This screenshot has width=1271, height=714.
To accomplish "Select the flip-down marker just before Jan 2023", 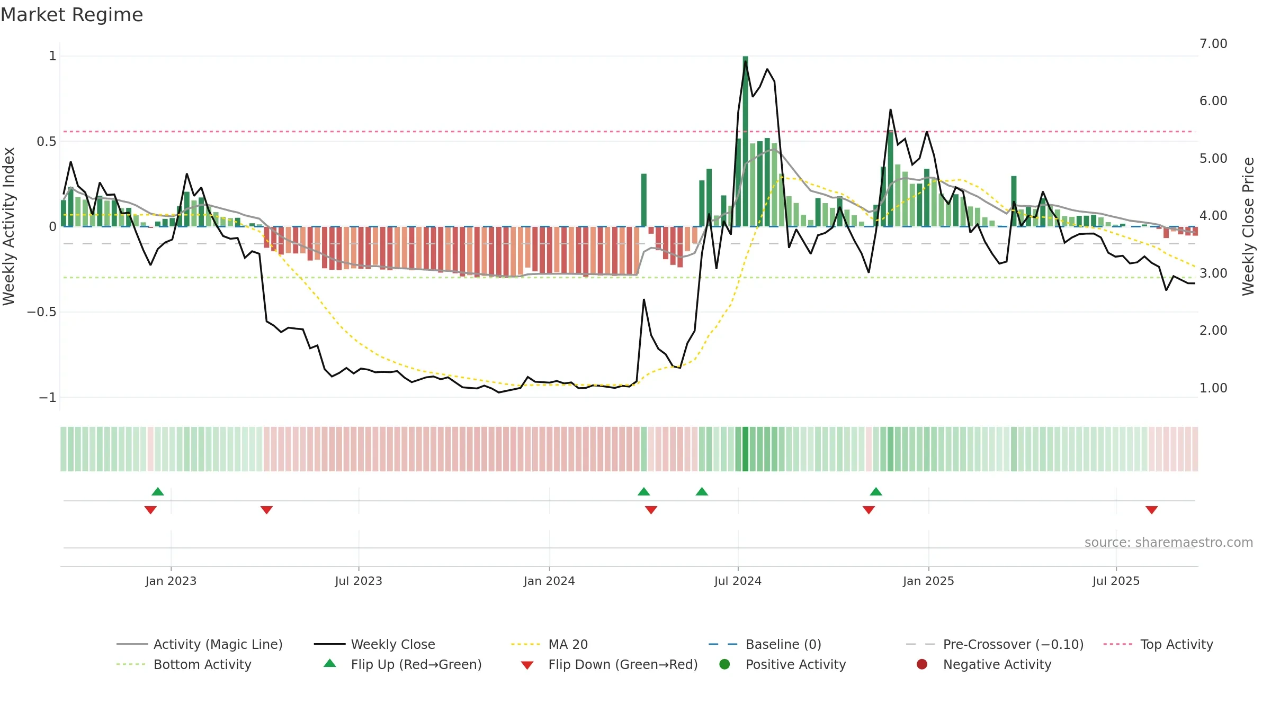I will [x=150, y=510].
